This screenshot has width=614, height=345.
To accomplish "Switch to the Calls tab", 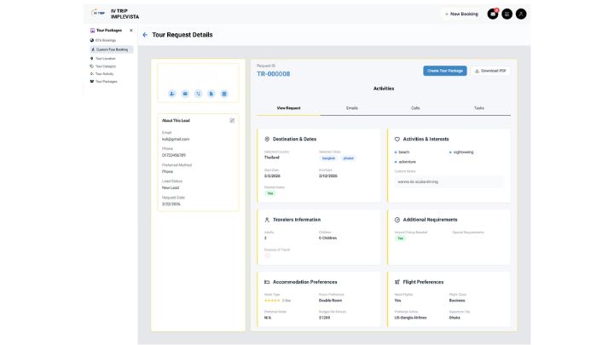I will pos(415,108).
